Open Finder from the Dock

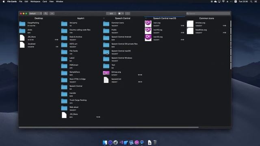click(105, 142)
